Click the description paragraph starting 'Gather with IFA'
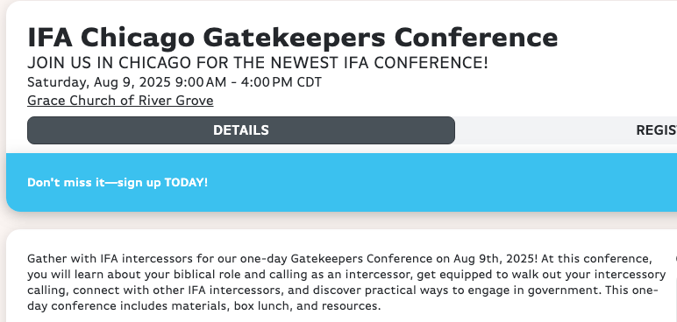 coord(346,283)
